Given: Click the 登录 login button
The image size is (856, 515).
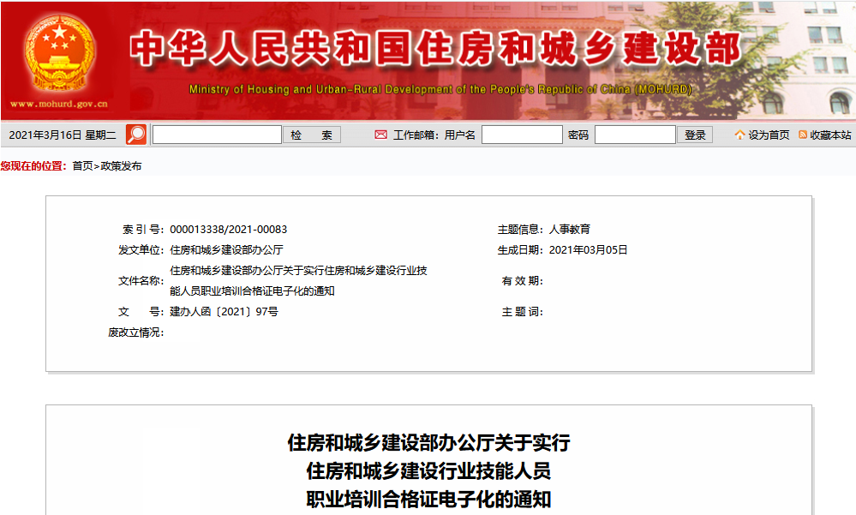Looking at the screenshot, I should point(694,134).
